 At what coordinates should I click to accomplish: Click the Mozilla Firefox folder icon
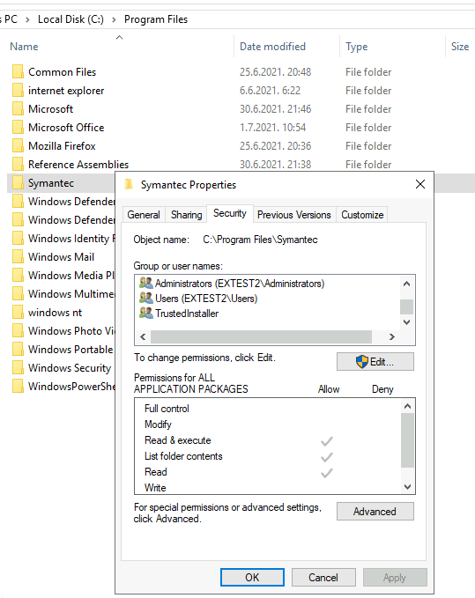coord(18,145)
